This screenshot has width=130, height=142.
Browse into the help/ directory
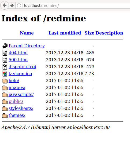[14, 80]
